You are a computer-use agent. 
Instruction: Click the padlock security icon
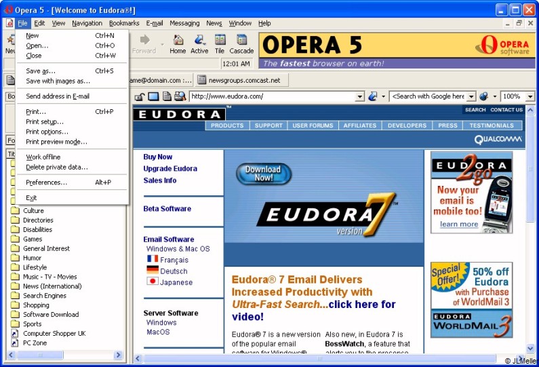[x=139, y=96]
